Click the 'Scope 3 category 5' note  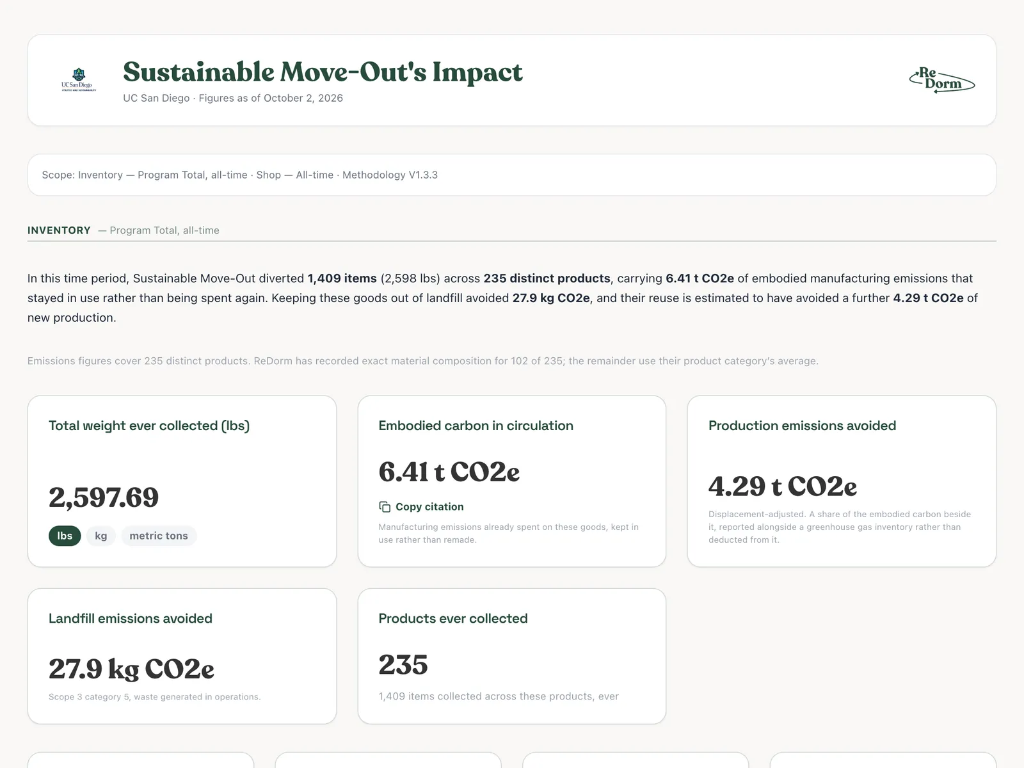click(x=155, y=697)
